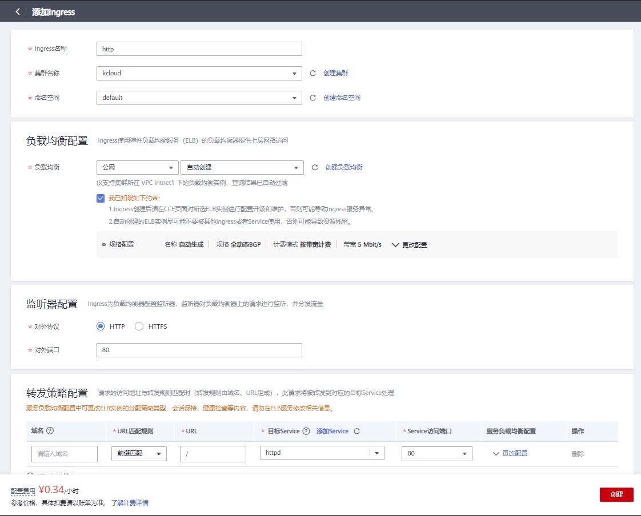Refresh the load balancer list

click(x=315, y=167)
